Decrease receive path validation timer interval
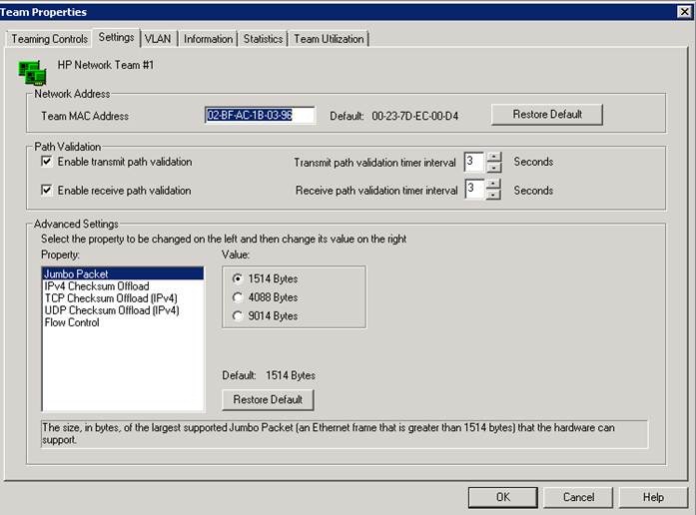Viewport: 696px width, 515px height. point(493,195)
